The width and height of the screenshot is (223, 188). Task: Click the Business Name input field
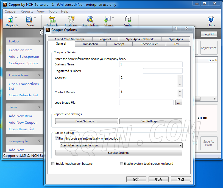click(x=151, y=64)
